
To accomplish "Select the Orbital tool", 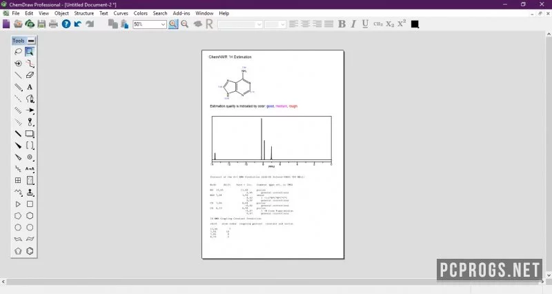I will pyautogui.click(x=30, y=122).
